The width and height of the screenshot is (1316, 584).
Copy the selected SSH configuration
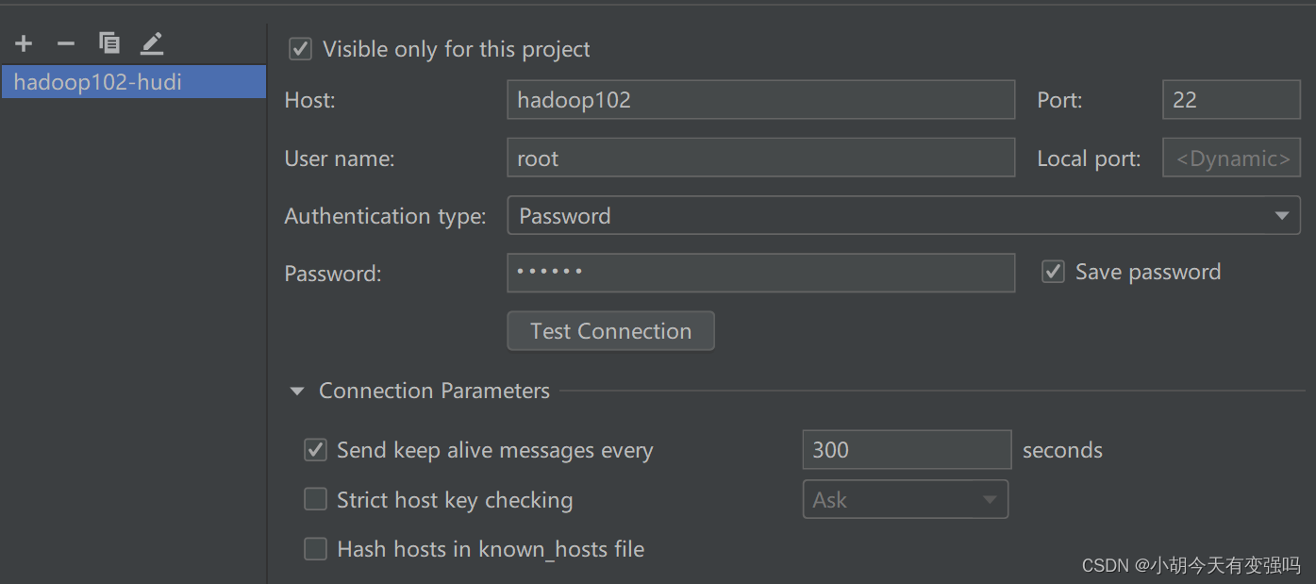[x=109, y=43]
